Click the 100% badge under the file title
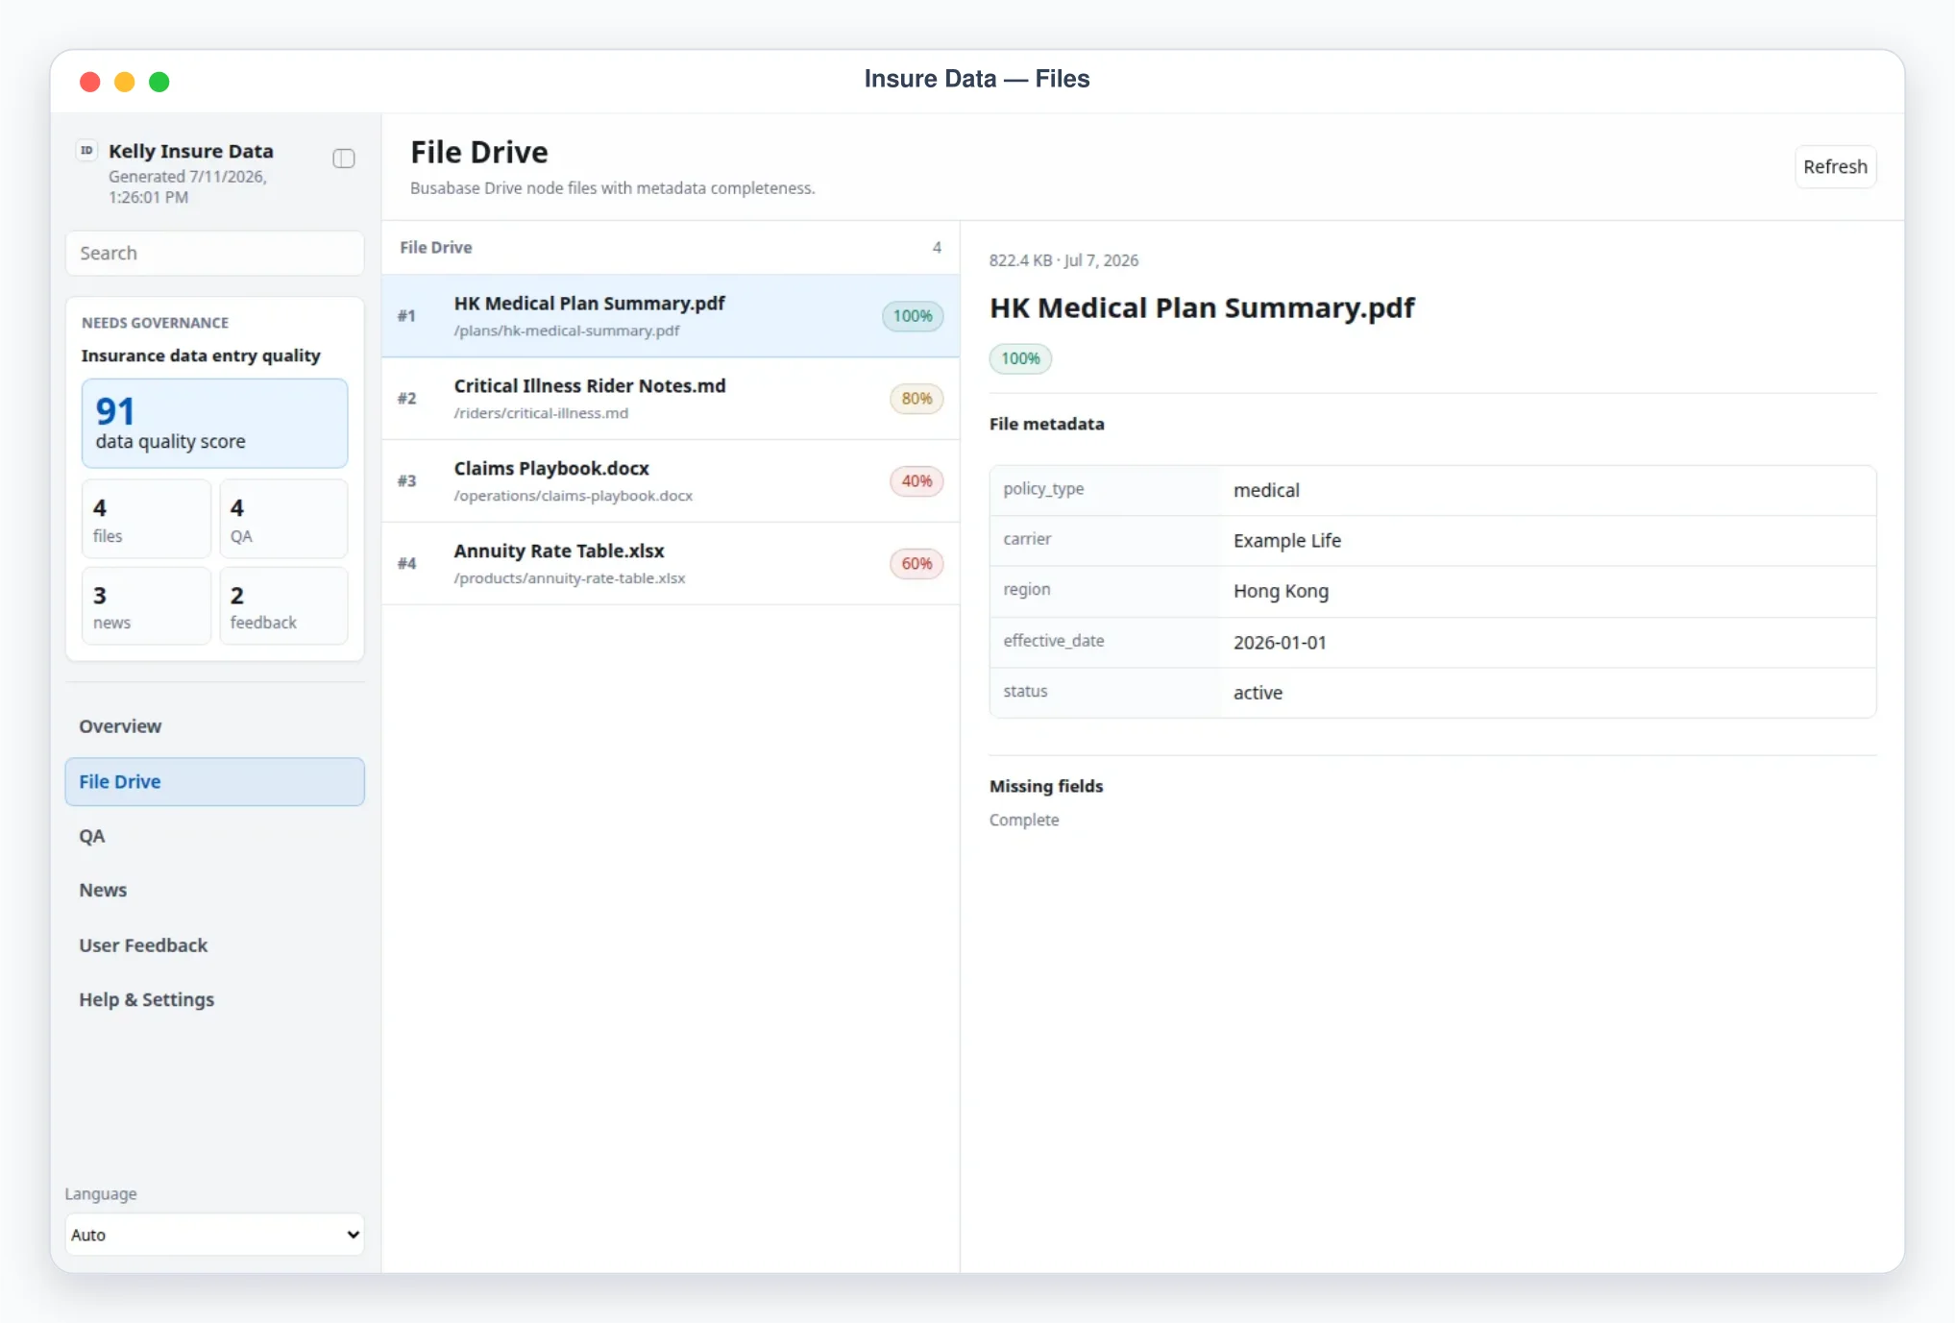The height and width of the screenshot is (1323, 1955). point(1020,358)
